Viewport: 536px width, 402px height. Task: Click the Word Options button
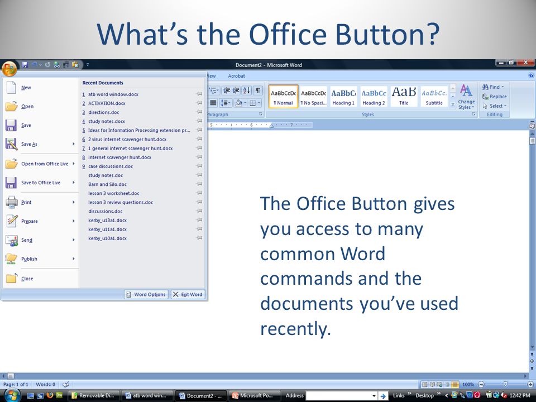tap(146, 294)
